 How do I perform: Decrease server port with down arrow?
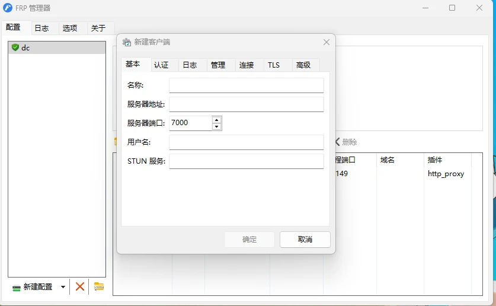coord(216,126)
